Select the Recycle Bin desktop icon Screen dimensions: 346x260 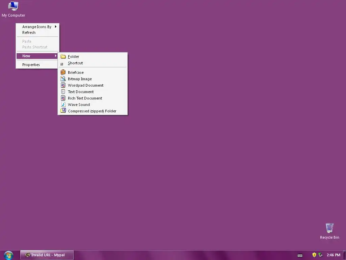329,231
